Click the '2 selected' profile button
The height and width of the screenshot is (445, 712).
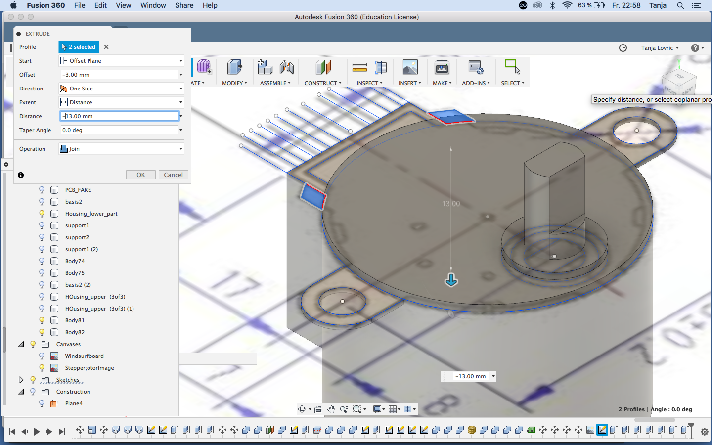(79, 47)
